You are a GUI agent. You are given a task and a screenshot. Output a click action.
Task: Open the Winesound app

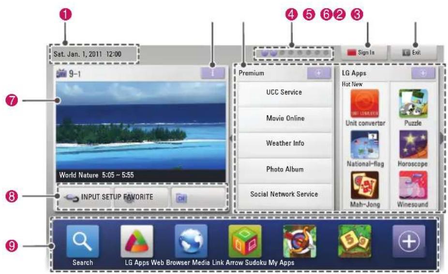[x=413, y=185]
